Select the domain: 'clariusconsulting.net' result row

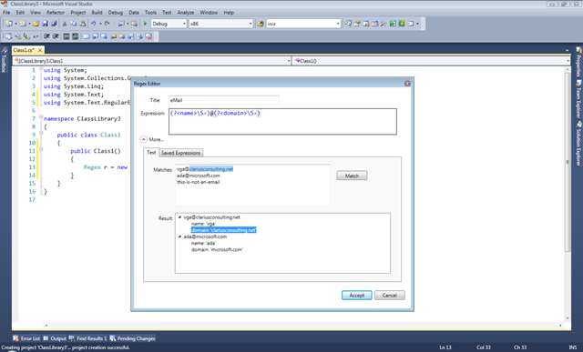(x=223, y=230)
